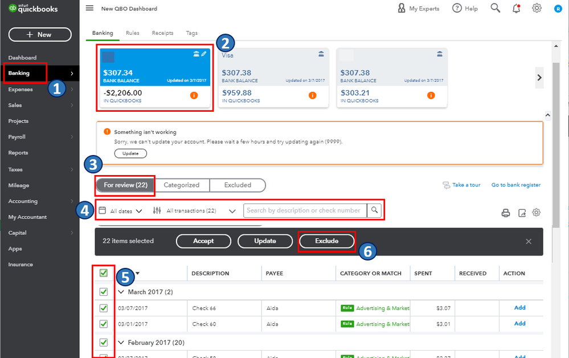Select the Visa account card

(273, 78)
